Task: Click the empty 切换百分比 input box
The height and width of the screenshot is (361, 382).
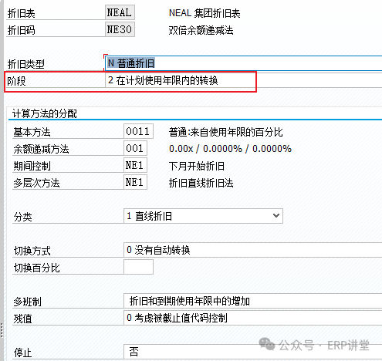Action: pos(138,267)
